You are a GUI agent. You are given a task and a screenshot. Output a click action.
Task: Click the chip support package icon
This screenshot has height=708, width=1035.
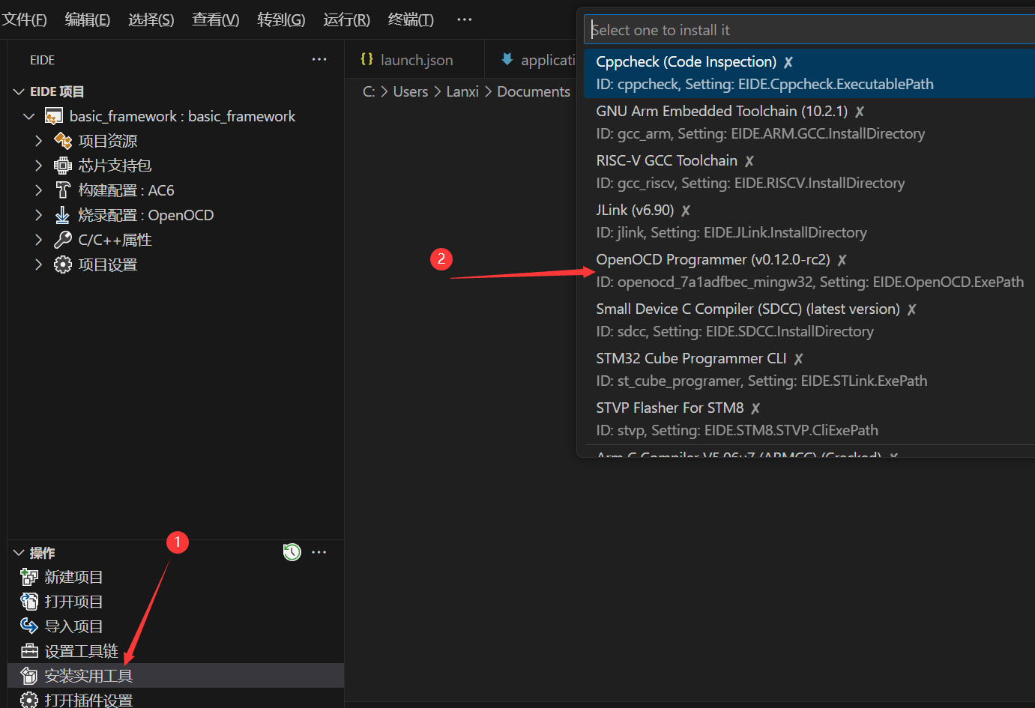[x=63, y=166]
